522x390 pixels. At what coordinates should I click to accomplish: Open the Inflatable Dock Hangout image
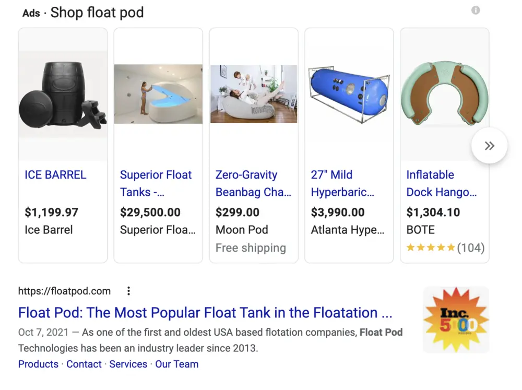click(x=445, y=94)
